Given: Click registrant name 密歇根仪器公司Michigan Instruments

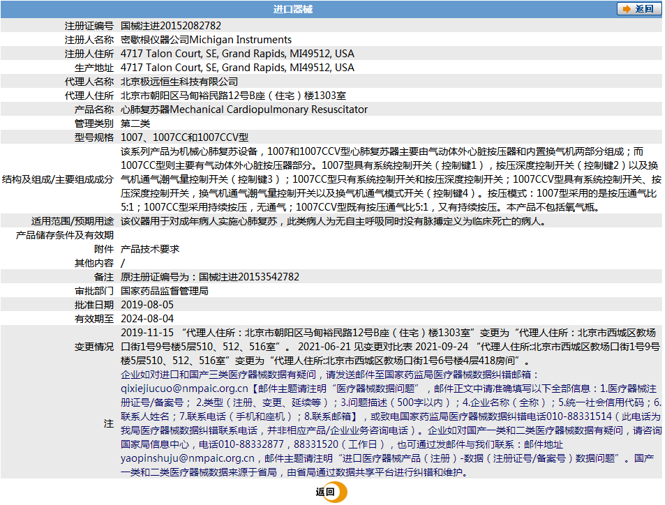Looking at the screenshot, I should point(206,40).
